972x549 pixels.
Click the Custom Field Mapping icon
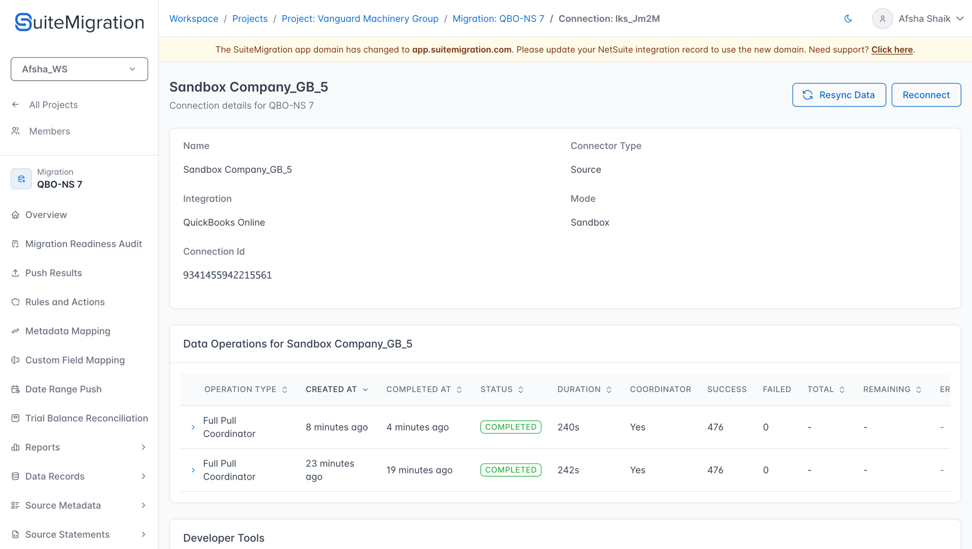(16, 360)
